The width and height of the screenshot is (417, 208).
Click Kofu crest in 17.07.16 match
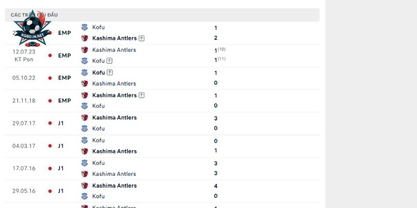(x=84, y=163)
